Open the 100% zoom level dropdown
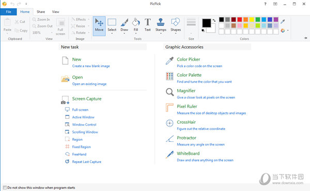The width and height of the screenshot is (310, 191). [x=52, y=33]
